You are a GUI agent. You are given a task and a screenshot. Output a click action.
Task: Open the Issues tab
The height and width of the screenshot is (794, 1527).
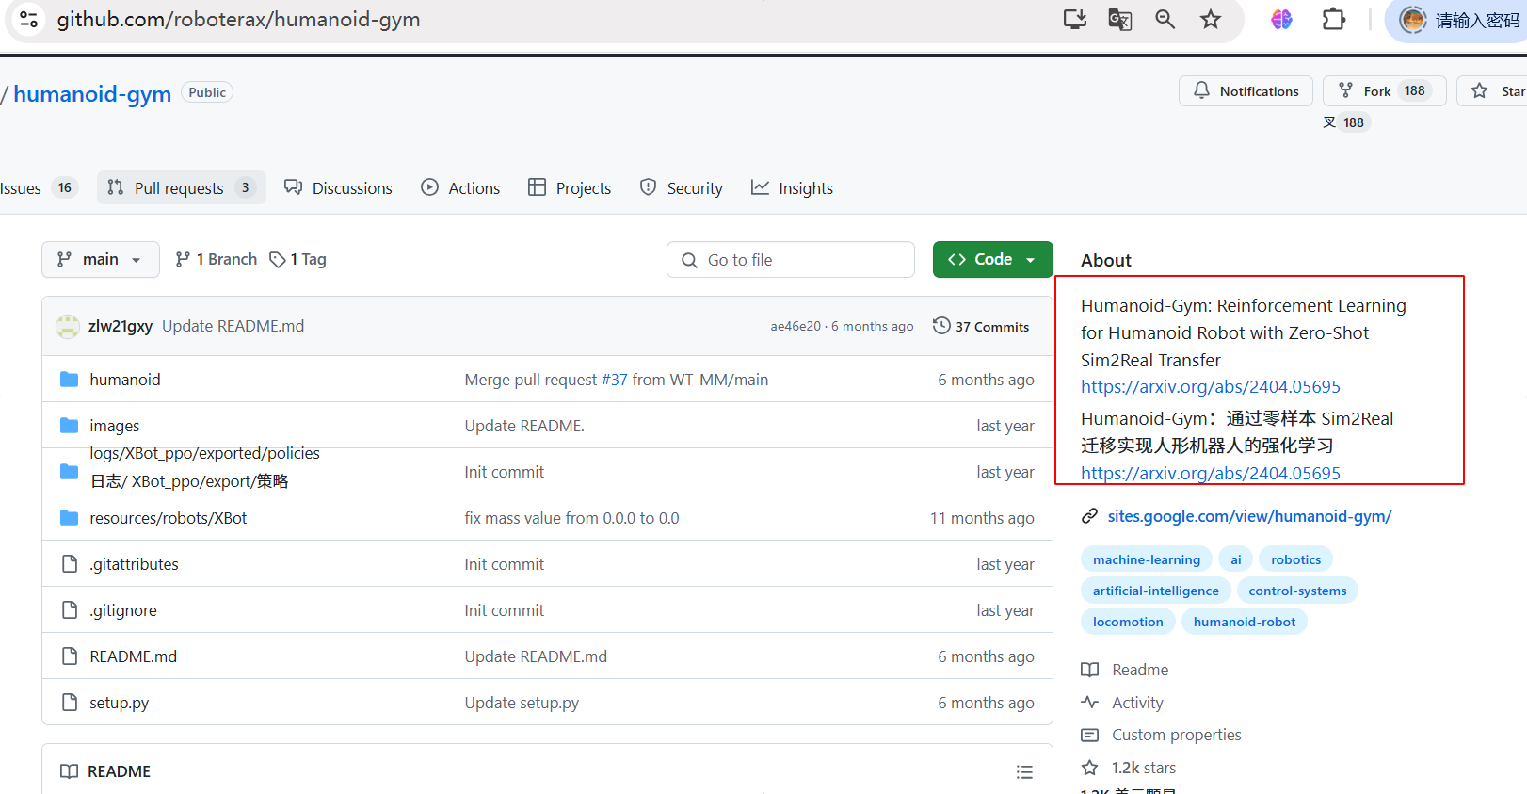point(38,188)
